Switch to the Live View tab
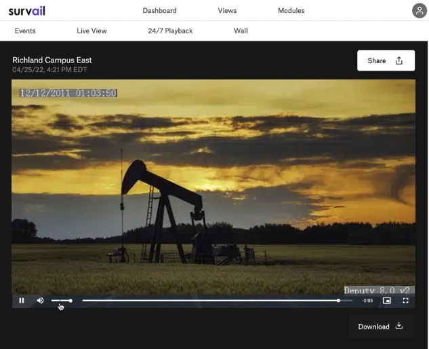Screen dimensions: 429x349 [x=91, y=31]
